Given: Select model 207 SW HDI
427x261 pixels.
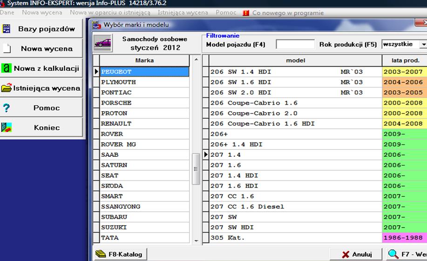Looking at the screenshot, I should (x=296, y=227).
